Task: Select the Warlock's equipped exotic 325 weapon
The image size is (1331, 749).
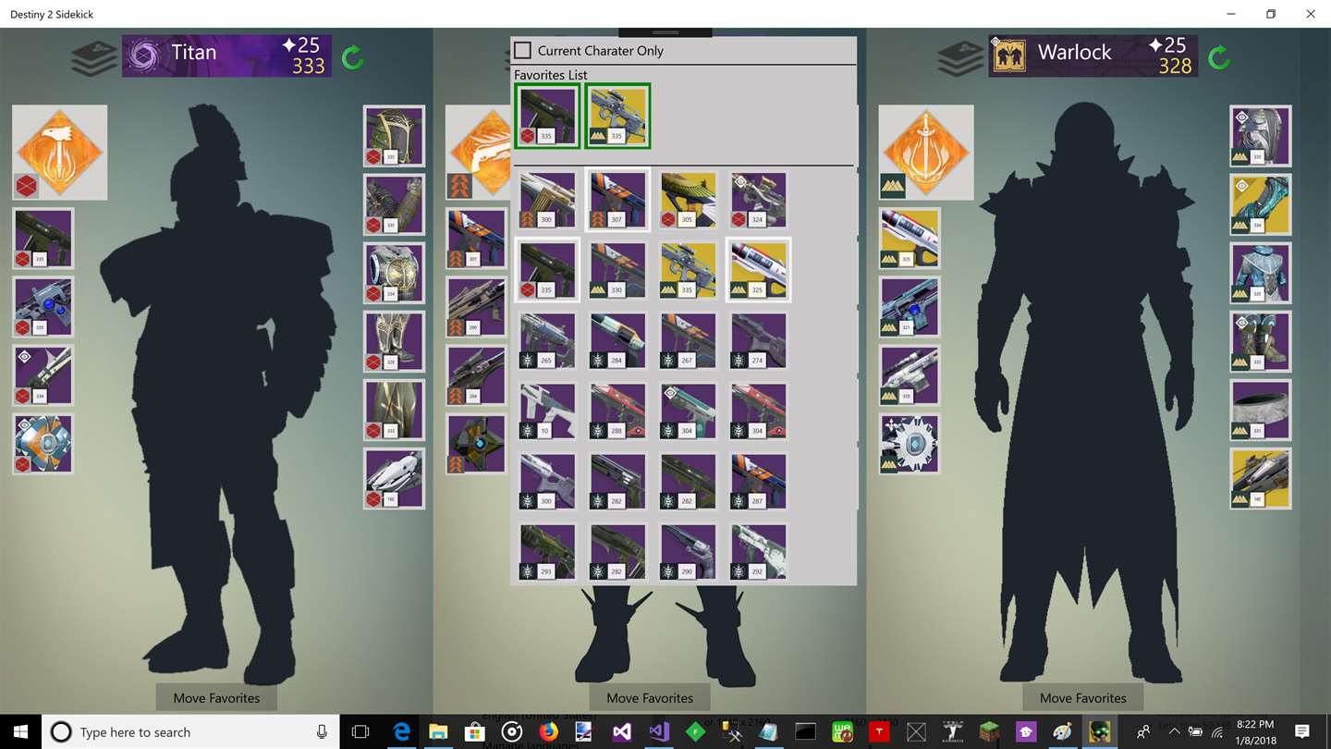Action: [x=910, y=239]
